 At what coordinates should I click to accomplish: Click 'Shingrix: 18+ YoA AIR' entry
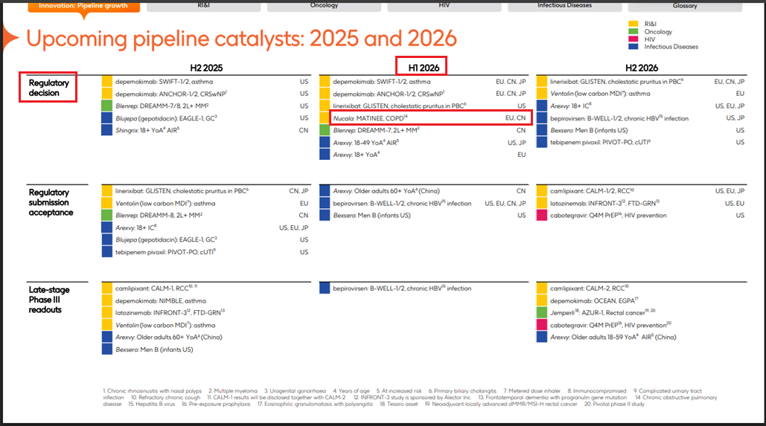coord(147,130)
